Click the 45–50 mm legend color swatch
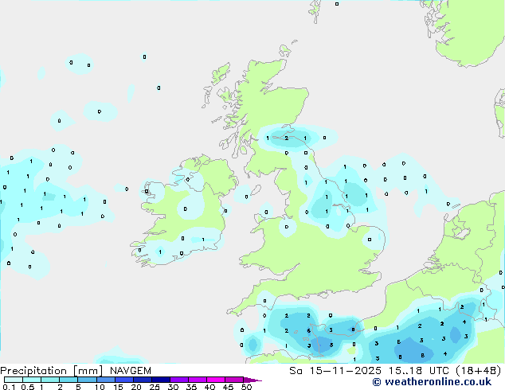Screen dimensions: 505x390 click(x=234, y=380)
